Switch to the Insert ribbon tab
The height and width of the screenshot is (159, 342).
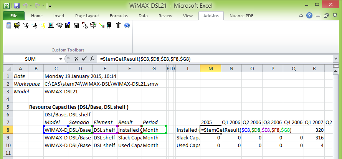click(59, 16)
